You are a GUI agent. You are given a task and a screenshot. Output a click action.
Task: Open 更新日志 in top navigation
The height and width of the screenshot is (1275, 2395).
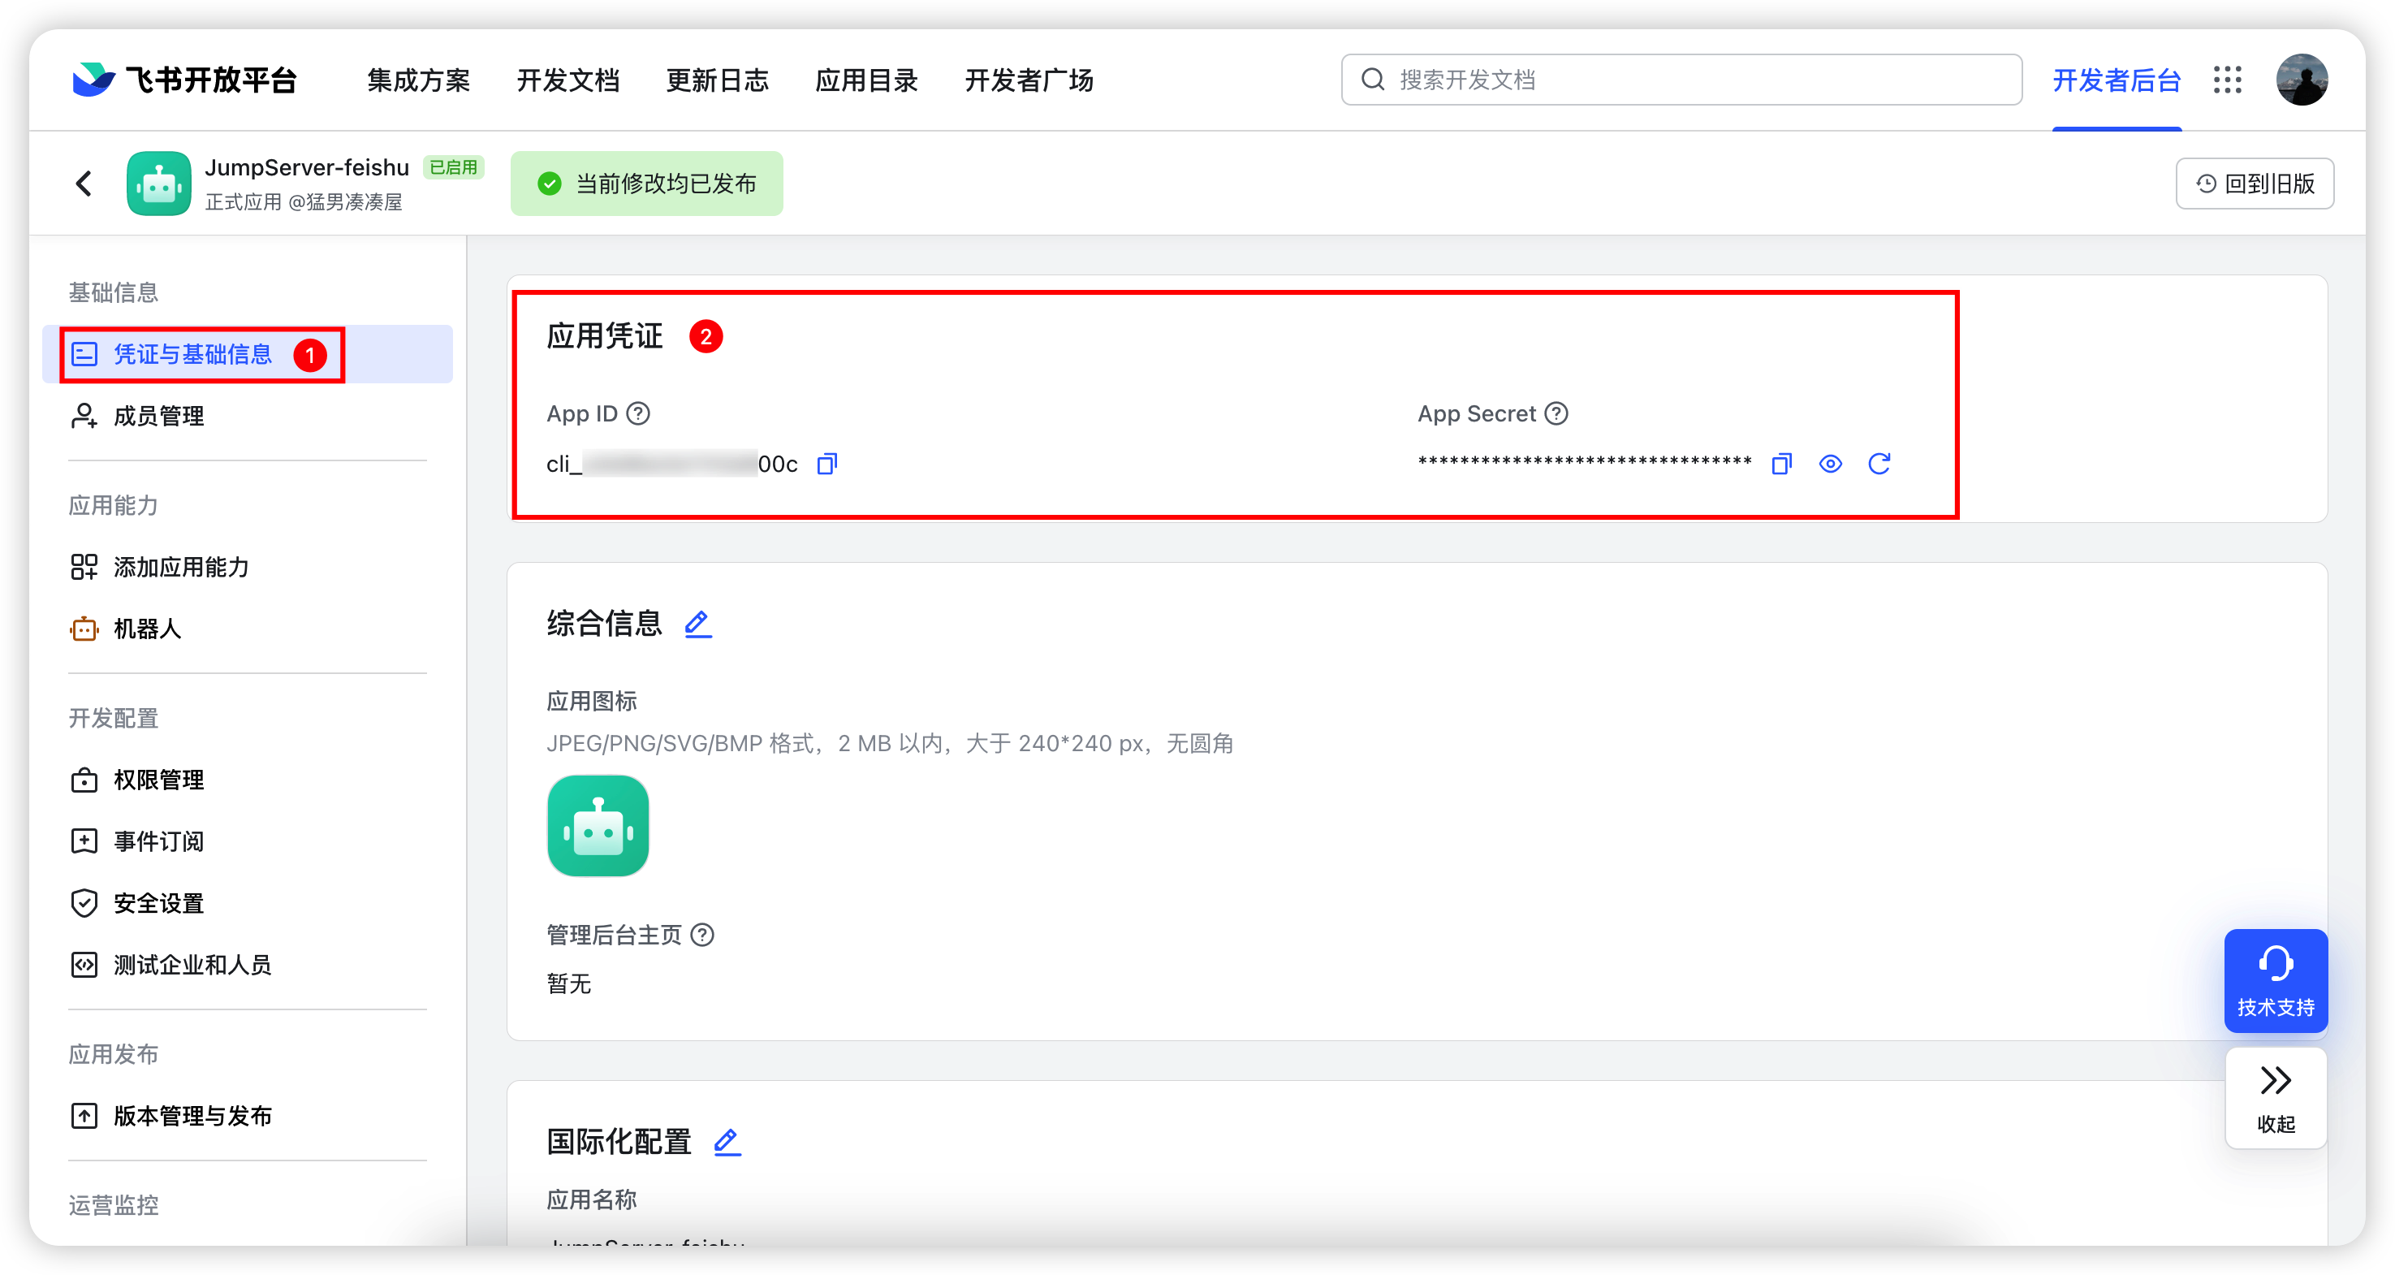pyautogui.click(x=718, y=81)
